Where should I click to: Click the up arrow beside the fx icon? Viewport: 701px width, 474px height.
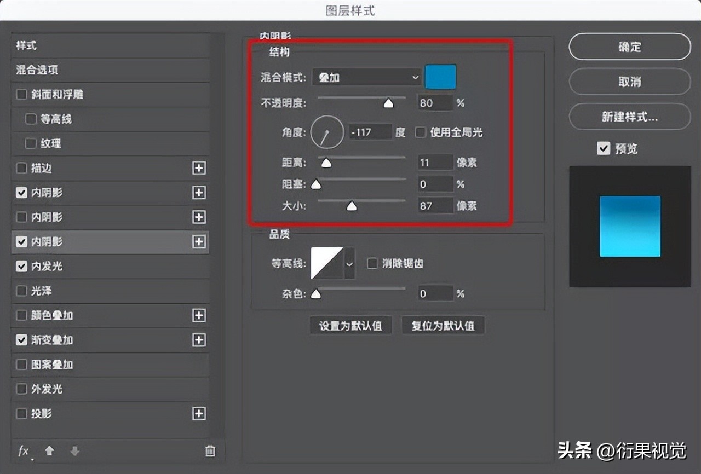click(49, 451)
